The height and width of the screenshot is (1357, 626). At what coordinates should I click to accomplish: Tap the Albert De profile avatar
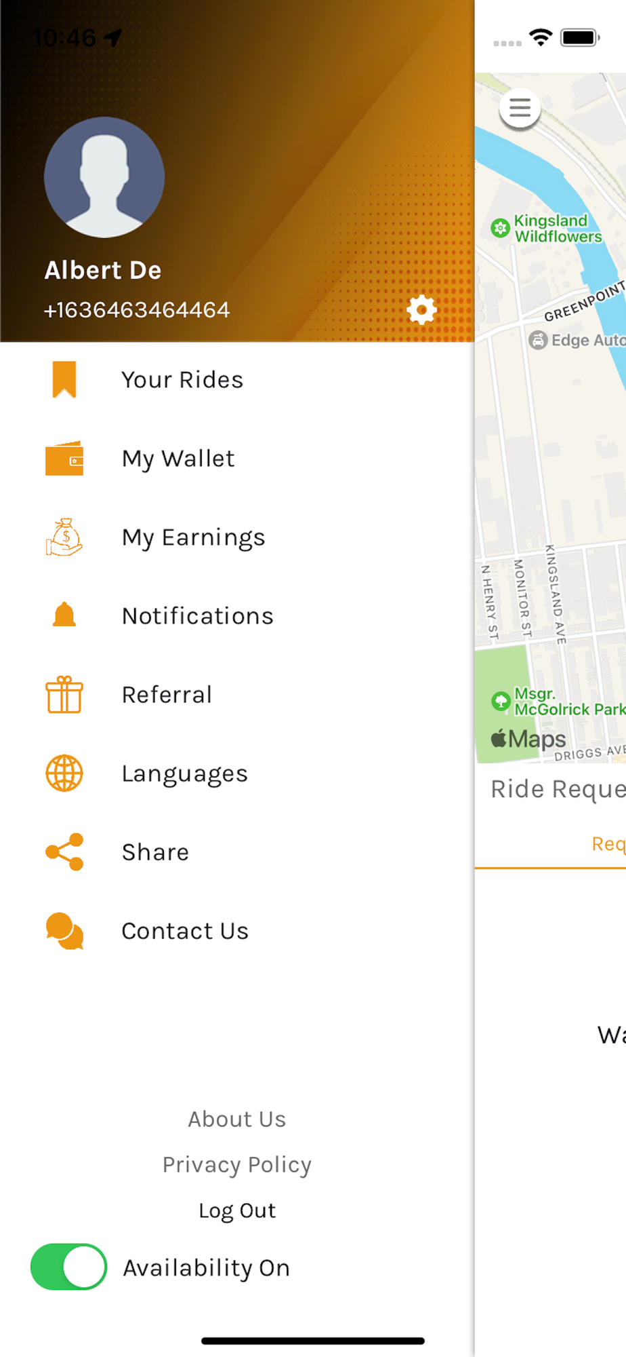104,177
